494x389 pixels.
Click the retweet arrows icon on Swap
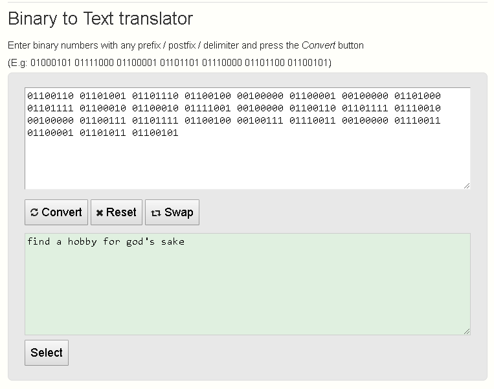[156, 213]
